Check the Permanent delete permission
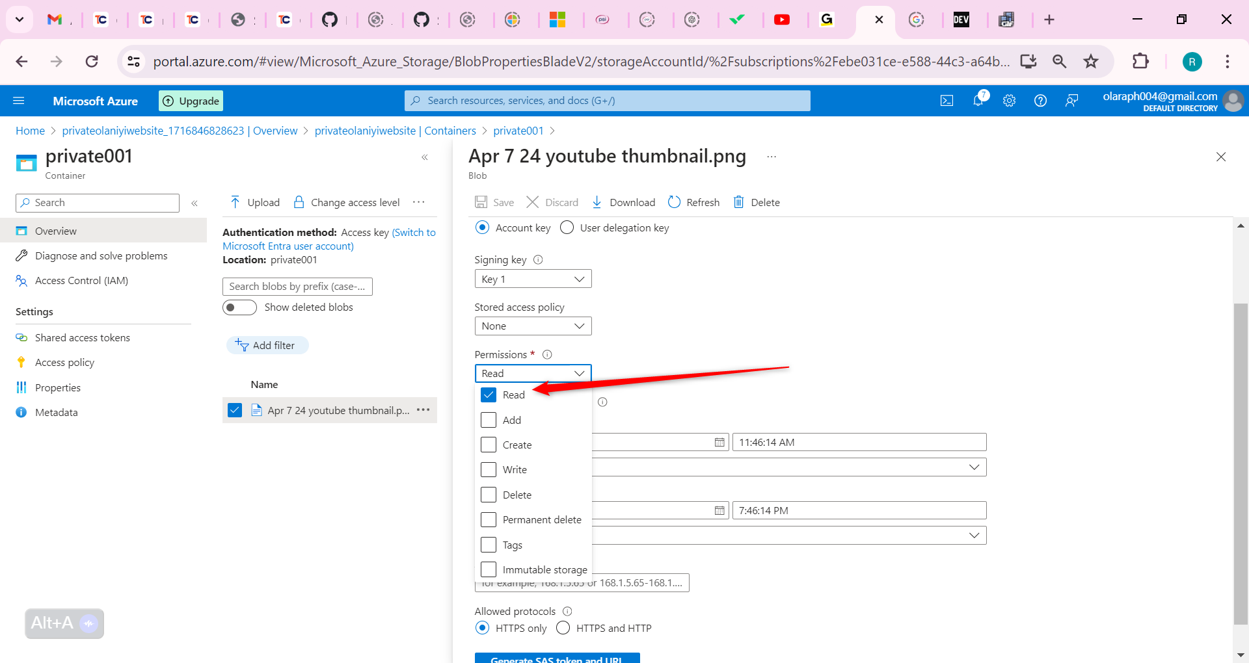1249x663 pixels. pyautogui.click(x=489, y=519)
